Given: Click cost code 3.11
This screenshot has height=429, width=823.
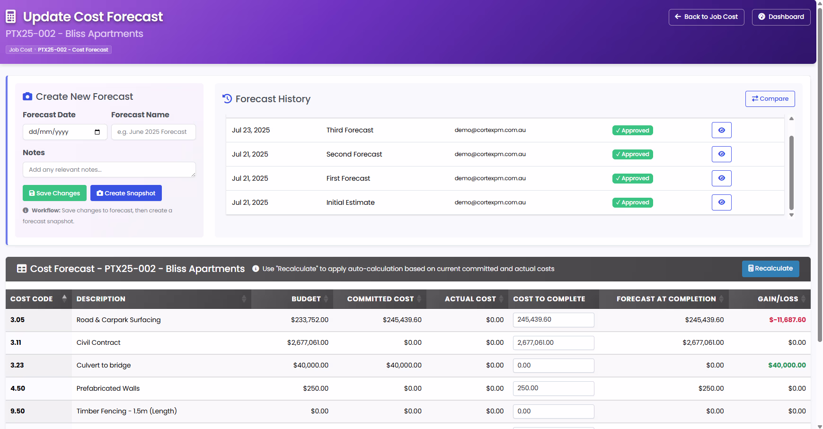Looking at the screenshot, I should [x=16, y=342].
